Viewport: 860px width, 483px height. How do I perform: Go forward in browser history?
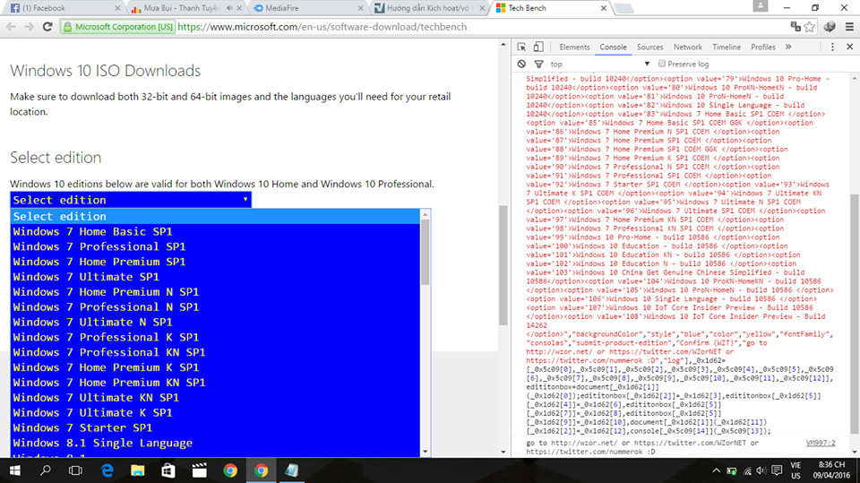click(29, 27)
